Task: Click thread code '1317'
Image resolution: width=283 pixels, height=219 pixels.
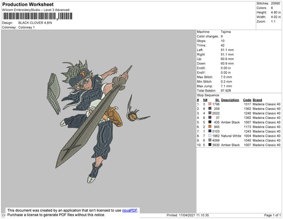Action: (247, 104)
